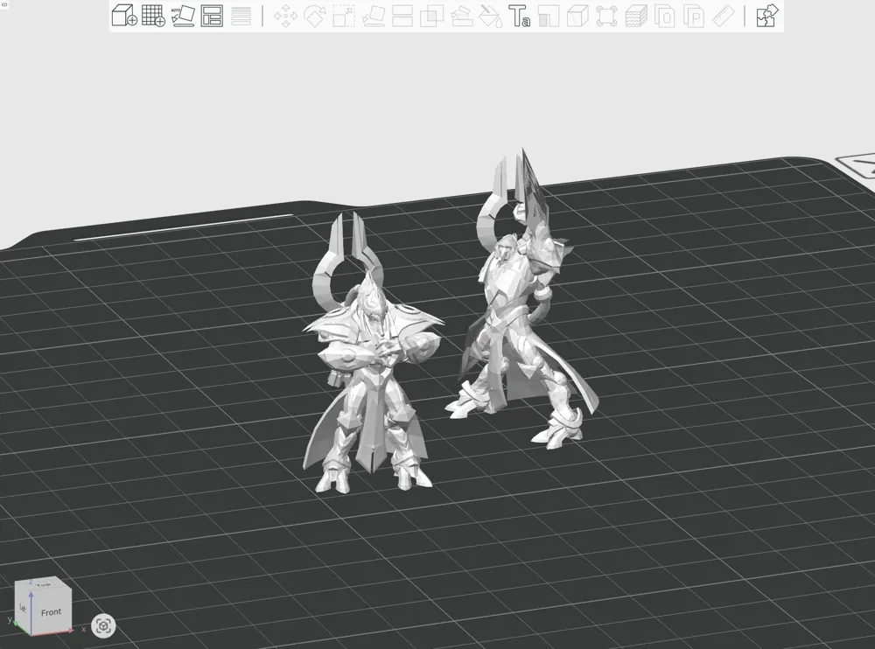Click the stacked pages O icon
Viewport: 875px width, 649px height.
[x=665, y=16]
